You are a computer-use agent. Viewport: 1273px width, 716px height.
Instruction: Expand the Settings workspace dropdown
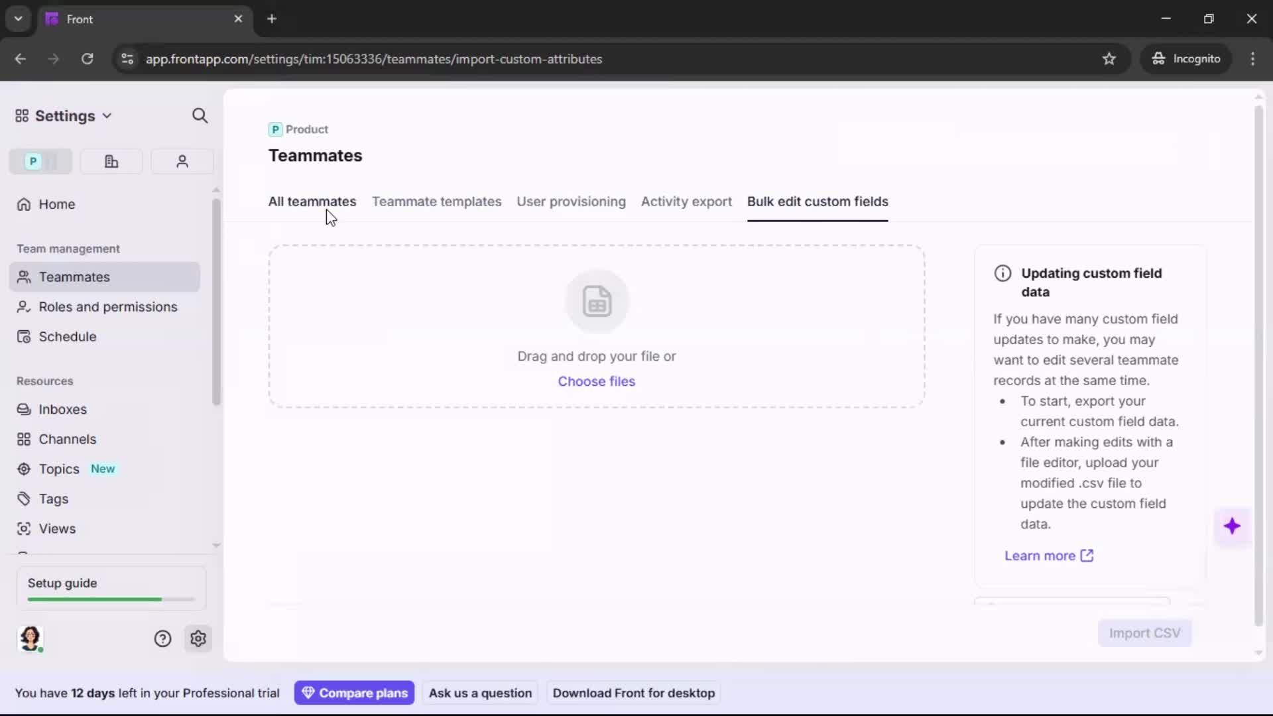[107, 115]
